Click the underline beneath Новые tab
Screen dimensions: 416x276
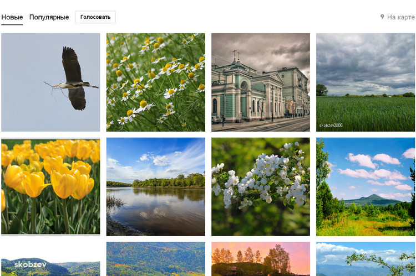tap(12, 24)
